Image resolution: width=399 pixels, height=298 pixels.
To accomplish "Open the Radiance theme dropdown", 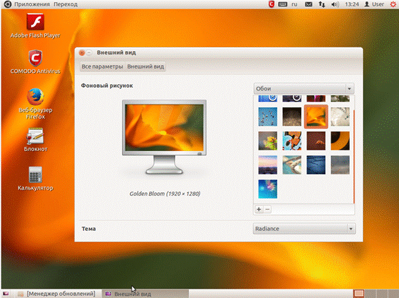I will click(x=304, y=229).
